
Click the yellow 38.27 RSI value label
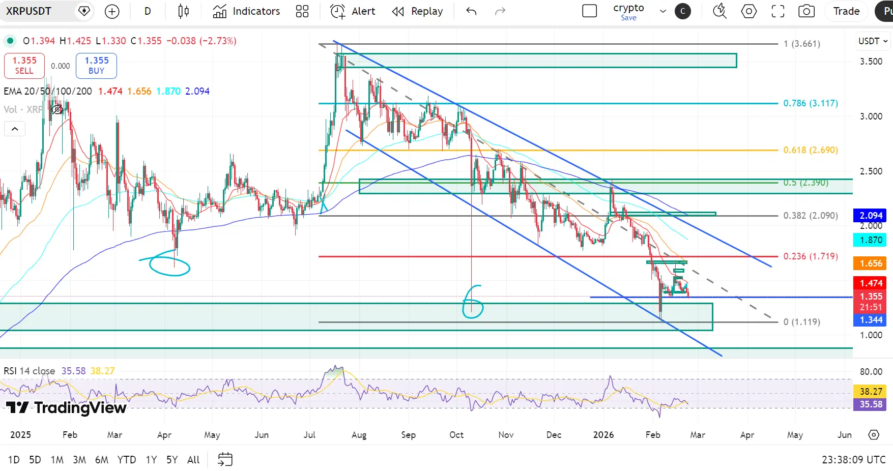pos(871,392)
